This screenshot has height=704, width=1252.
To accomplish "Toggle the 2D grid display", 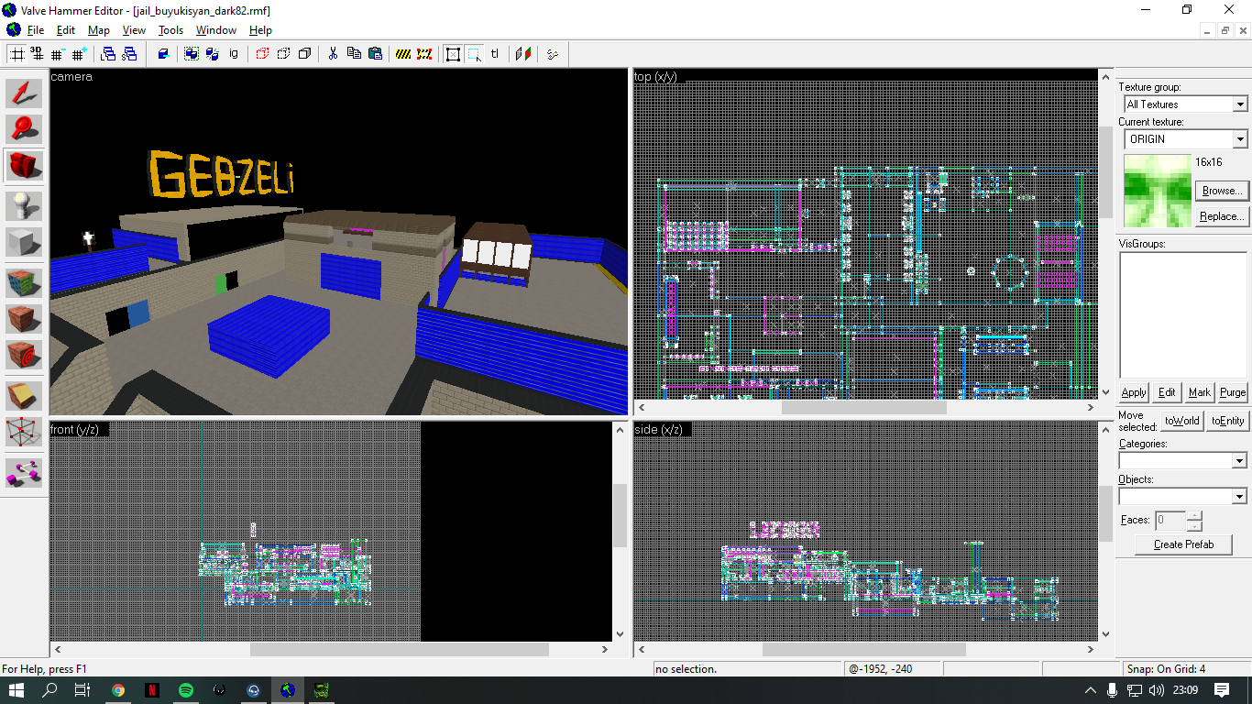I will pos(16,54).
